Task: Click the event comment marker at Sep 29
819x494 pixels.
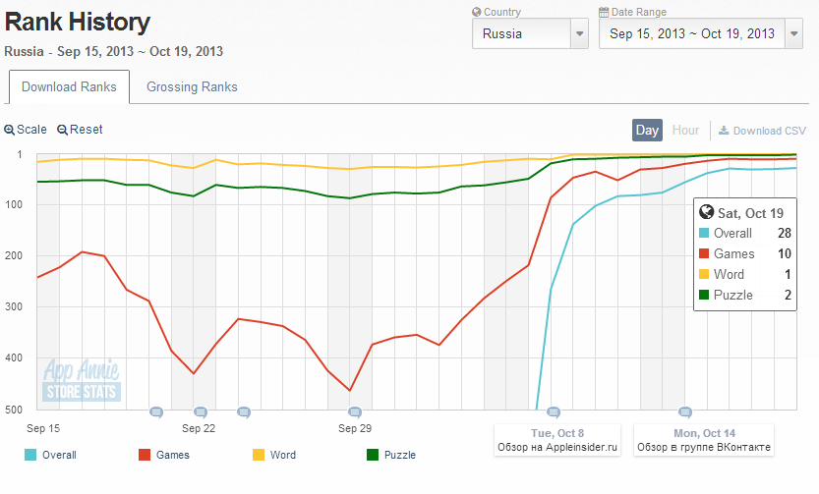Action: 355,412
